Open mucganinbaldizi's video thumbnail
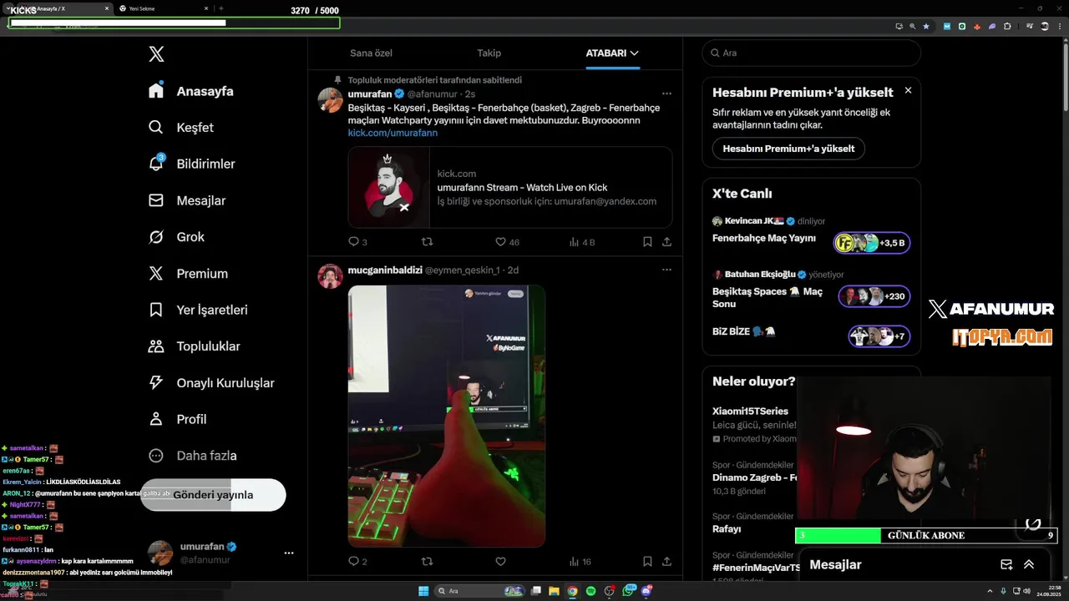This screenshot has height=601, width=1069. click(446, 416)
